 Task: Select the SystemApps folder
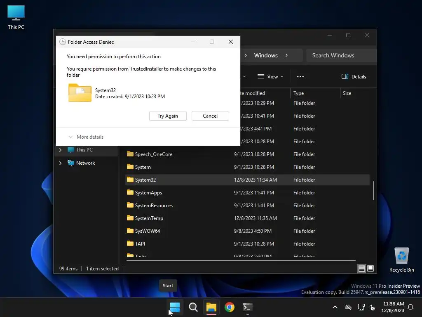coord(247,193)
